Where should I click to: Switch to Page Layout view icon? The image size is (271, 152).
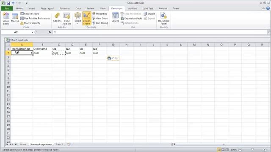tap(223, 150)
